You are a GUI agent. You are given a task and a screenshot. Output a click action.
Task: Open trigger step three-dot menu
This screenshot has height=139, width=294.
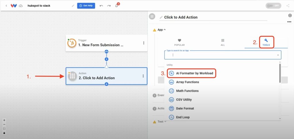[144, 43]
